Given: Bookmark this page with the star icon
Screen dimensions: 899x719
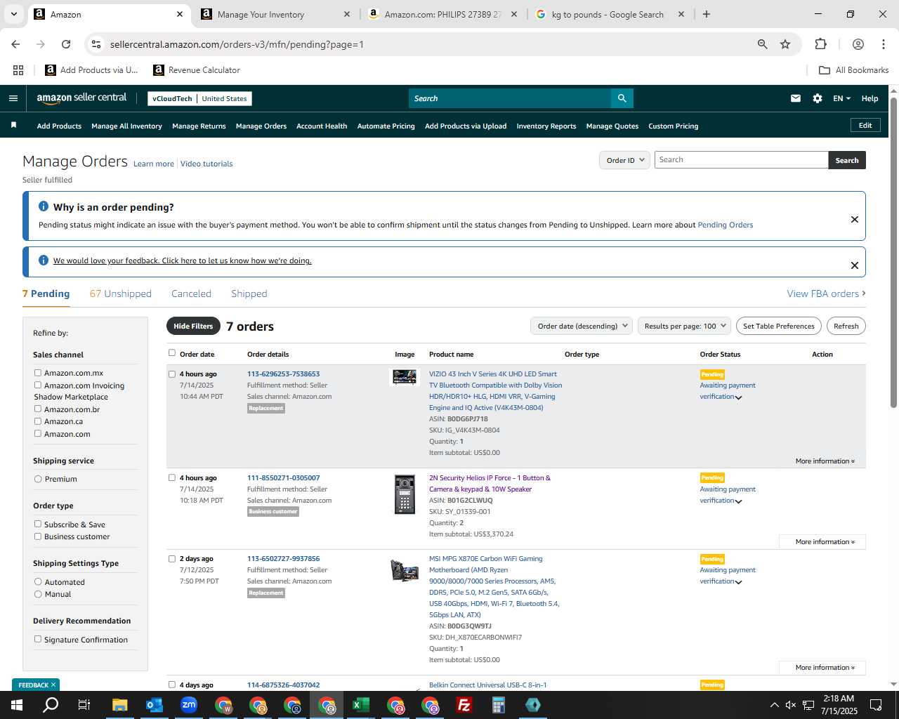Looking at the screenshot, I should coord(785,44).
